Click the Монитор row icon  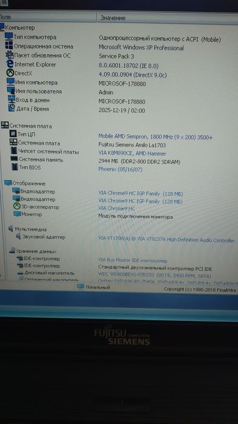point(18,214)
